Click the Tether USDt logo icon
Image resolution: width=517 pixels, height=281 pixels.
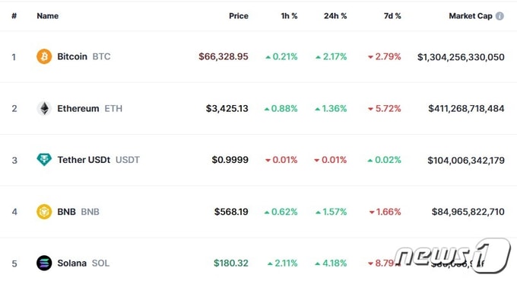coord(44,160)
